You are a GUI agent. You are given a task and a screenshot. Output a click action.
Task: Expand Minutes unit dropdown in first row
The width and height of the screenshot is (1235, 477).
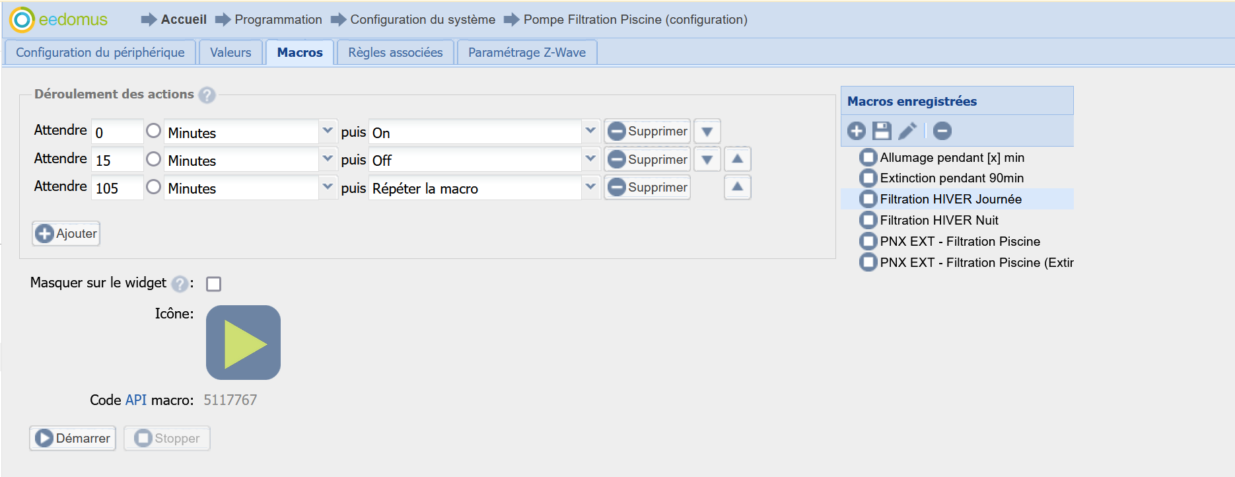pyautogui.click(x=327, y=131)
